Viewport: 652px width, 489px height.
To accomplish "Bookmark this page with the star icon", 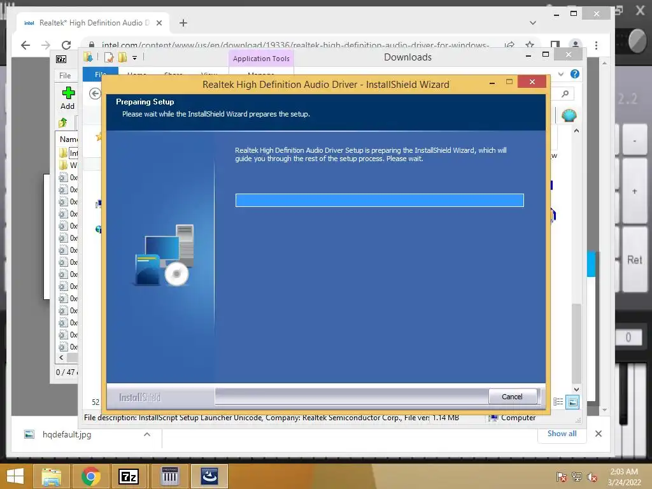I will [x=529, y=45].
